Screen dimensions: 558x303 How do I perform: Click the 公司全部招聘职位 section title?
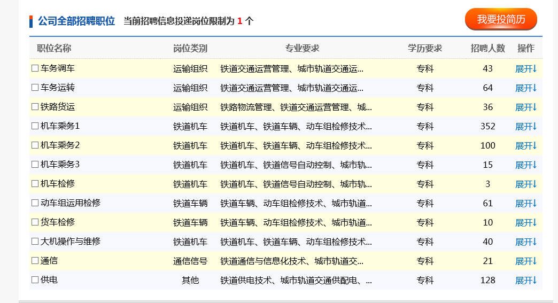[x=76, y=21]
